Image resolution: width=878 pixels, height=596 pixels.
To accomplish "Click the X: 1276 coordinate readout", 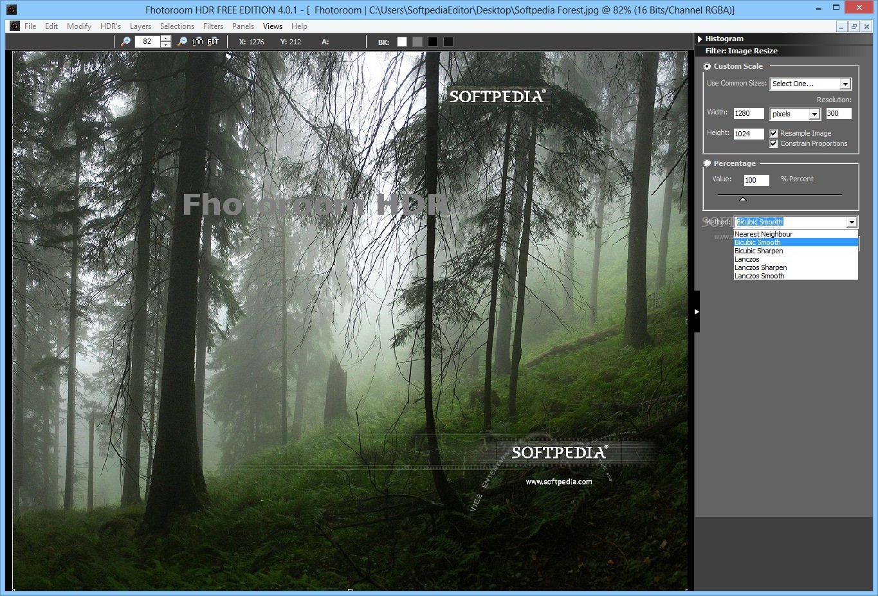I will pyautogui.click(x=252, y=42).
